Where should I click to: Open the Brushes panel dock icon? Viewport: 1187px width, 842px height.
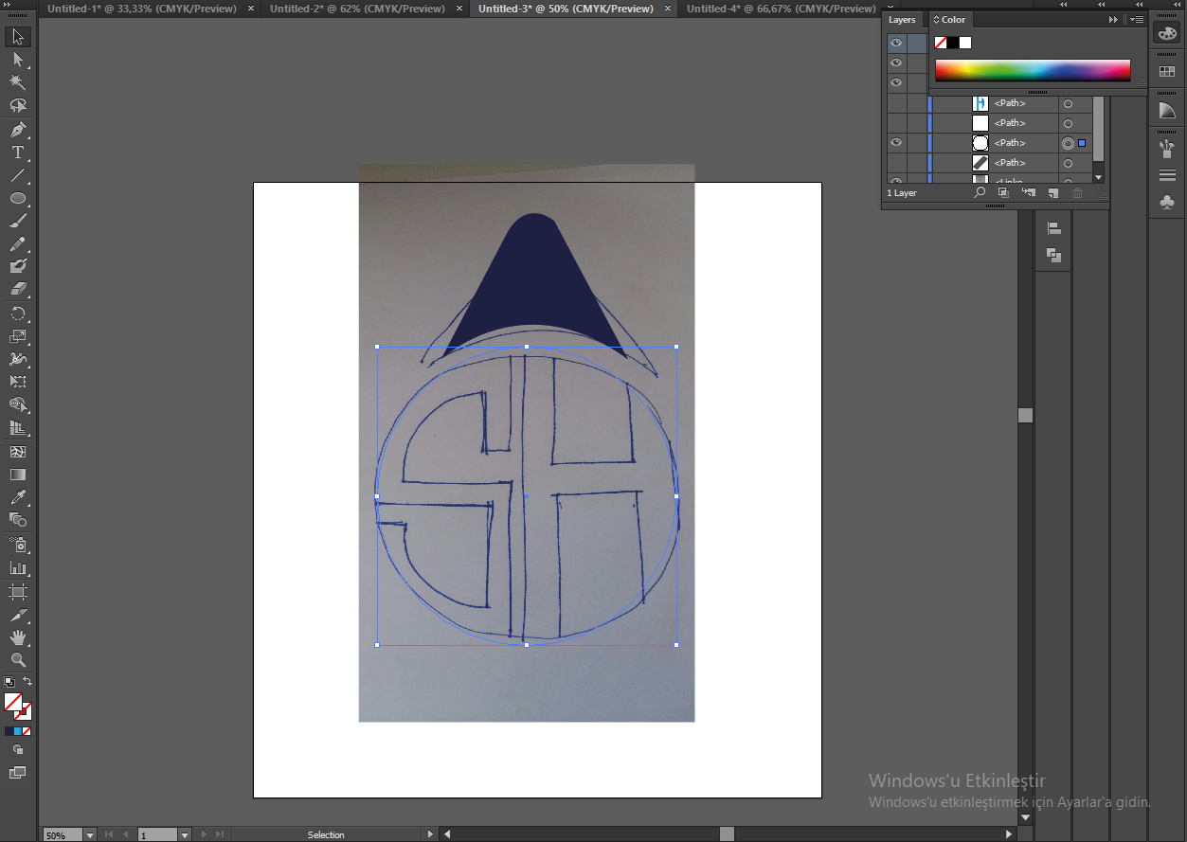click(x=1167, y=148)
